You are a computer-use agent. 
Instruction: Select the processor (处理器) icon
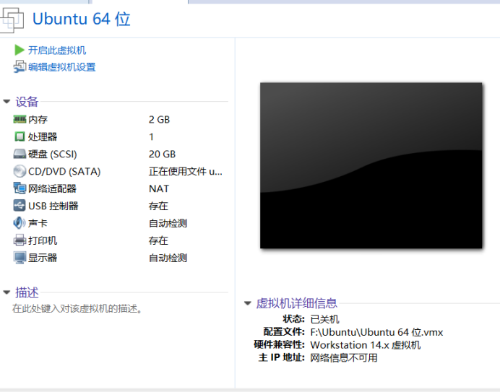(x=20, y=136)
